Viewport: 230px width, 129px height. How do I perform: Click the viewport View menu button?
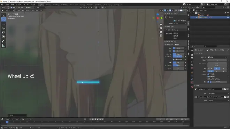tap(17, 10)
